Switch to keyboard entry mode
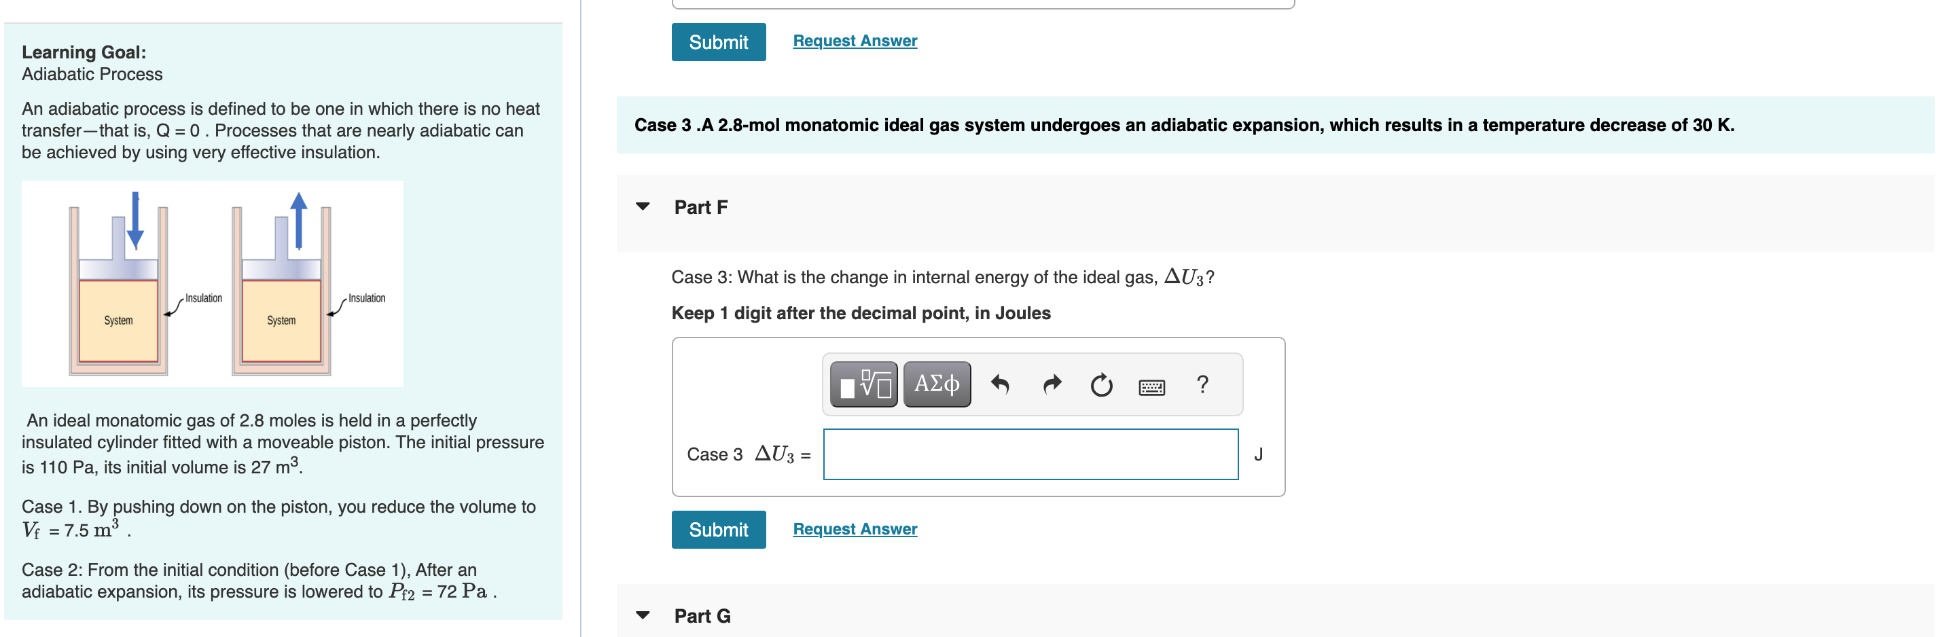Viewport: 1936px width, 637px height. pos(1151,386)
